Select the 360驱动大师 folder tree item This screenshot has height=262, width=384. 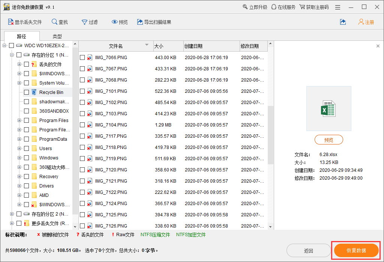(54, 167)
